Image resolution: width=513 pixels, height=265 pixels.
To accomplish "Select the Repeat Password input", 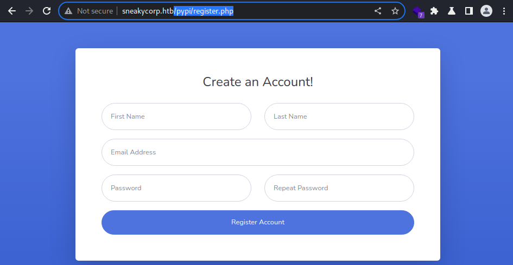I will tap(339, 188).
